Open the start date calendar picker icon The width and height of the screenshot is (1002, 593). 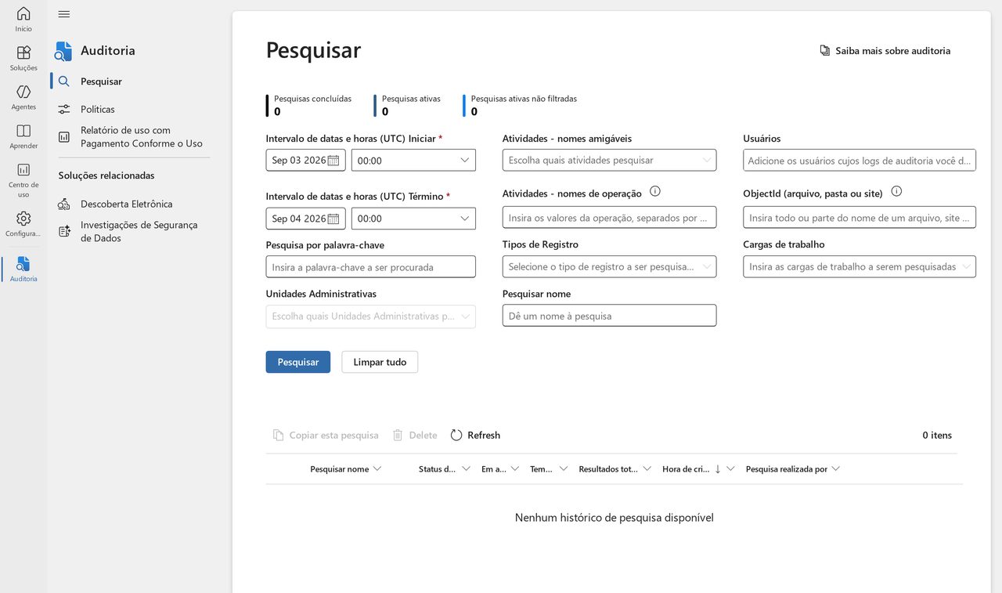pos(333,161)
